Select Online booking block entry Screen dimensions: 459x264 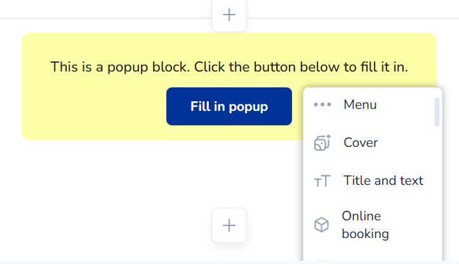pos(365,225)
